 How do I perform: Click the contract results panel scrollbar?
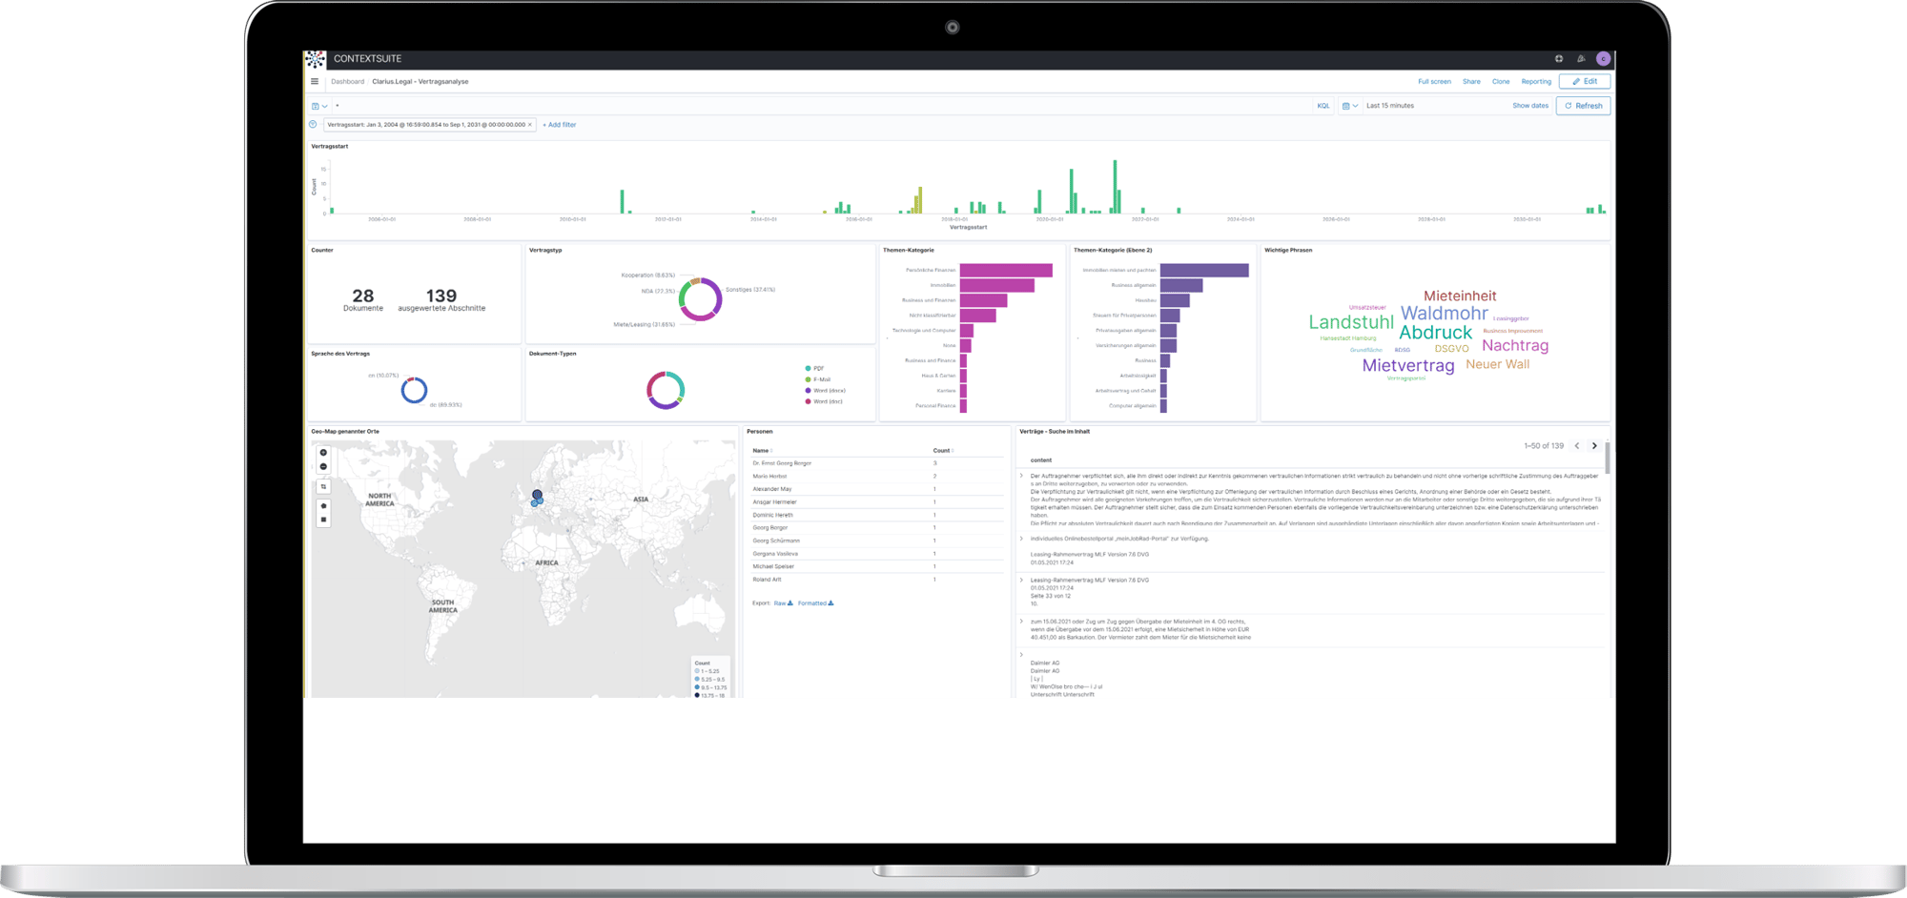1608,458
